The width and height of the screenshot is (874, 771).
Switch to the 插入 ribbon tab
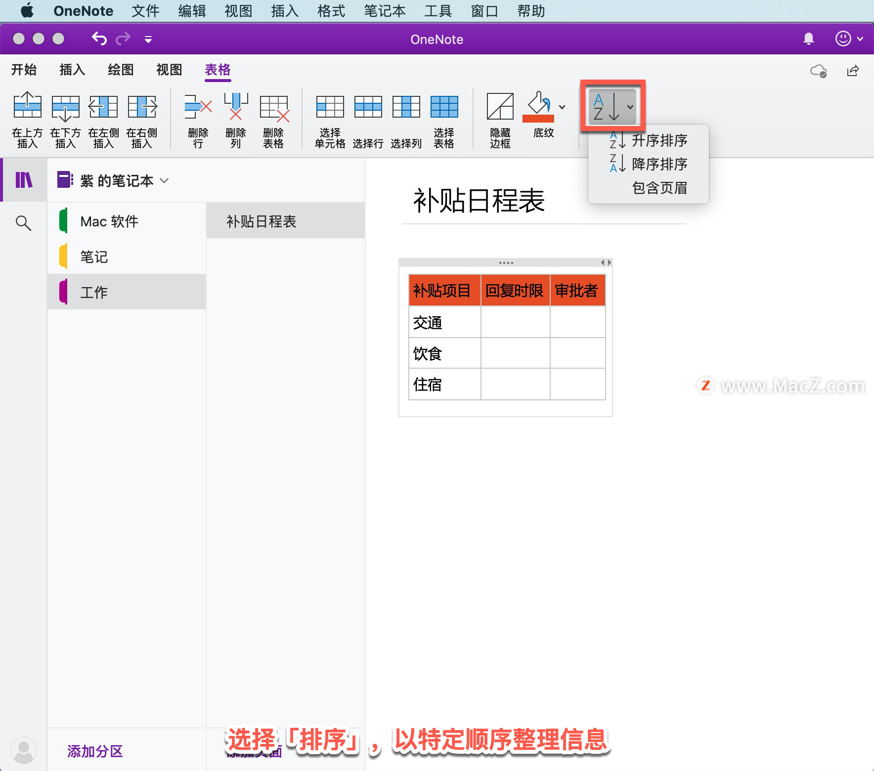72,70
